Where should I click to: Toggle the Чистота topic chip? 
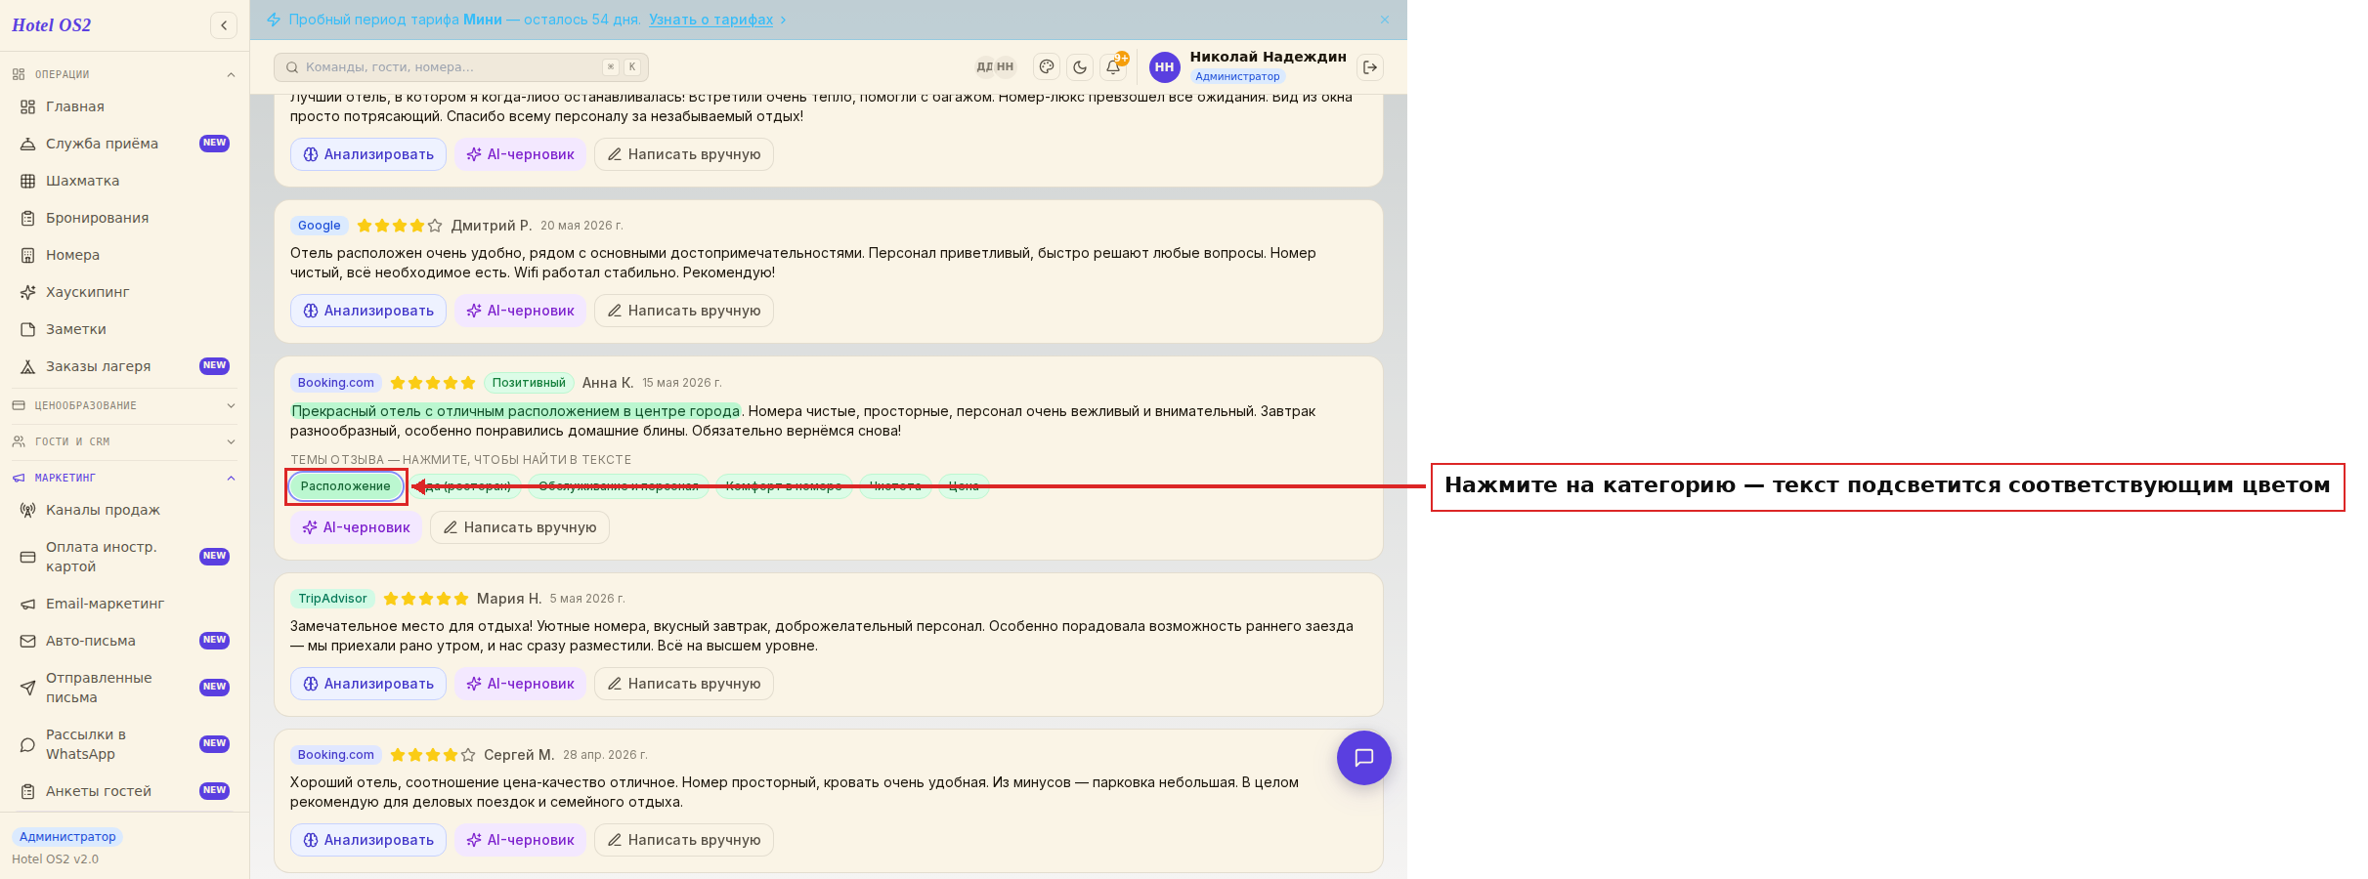[895, 486]
